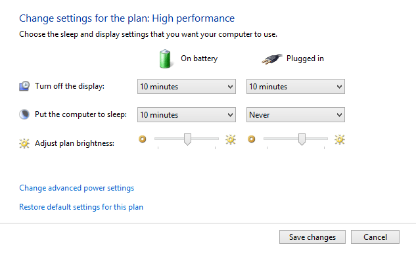Click dim brightness icon under Plugged in
416x255 pixels.
click(x=252, y=139)
